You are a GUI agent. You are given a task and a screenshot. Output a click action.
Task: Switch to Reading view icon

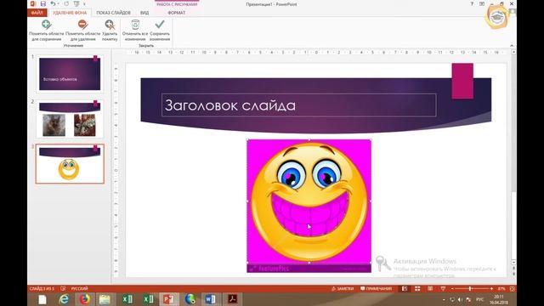430,289
